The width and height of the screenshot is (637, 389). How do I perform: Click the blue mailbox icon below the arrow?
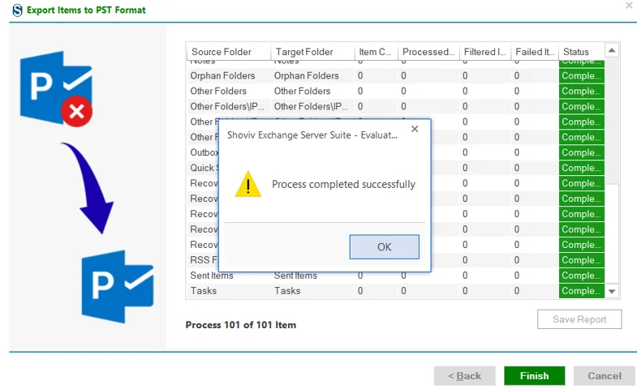118,287
